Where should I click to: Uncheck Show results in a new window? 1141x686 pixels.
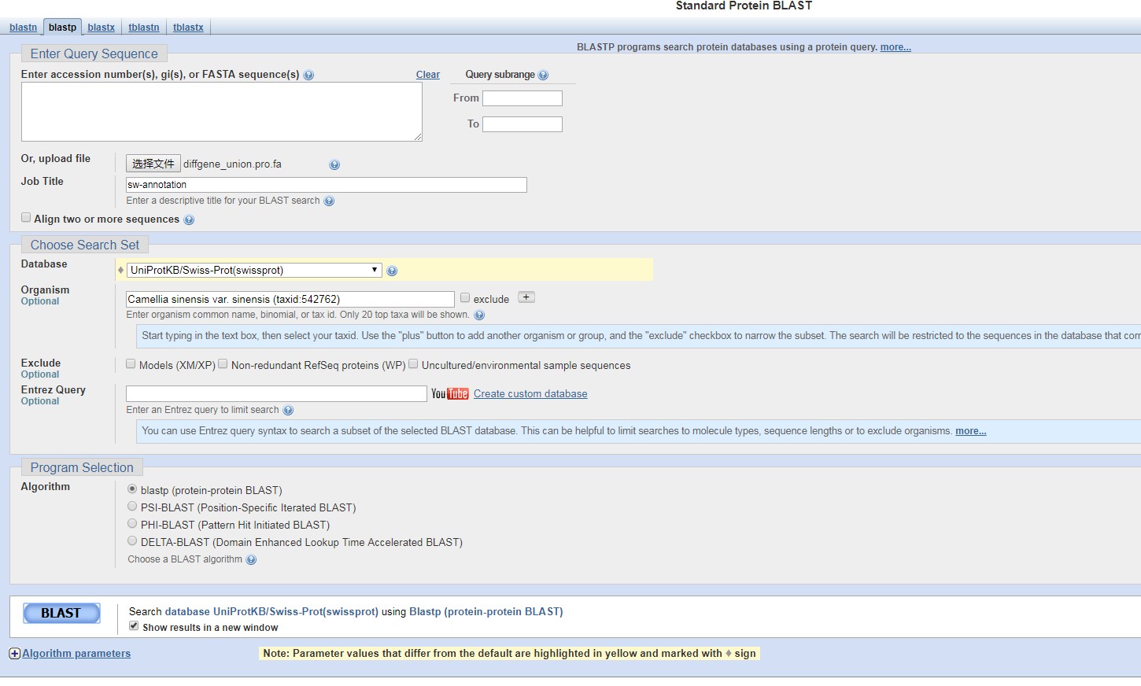coord(134,626)
